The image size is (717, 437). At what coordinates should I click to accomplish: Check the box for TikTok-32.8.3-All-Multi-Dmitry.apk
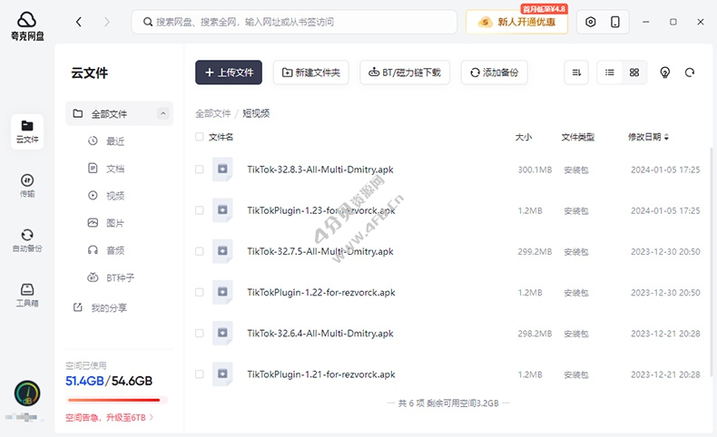click(x=200, y=170)
